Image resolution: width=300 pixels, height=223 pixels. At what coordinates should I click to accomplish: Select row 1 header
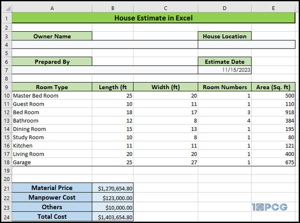click(x=7, y=18)
